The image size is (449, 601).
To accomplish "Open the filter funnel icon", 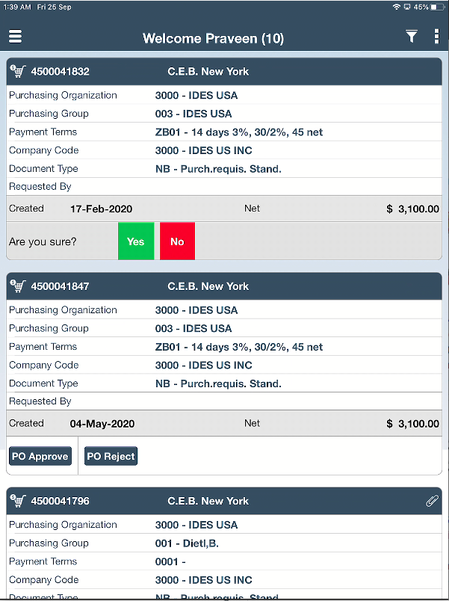I will tap(412, 37).
